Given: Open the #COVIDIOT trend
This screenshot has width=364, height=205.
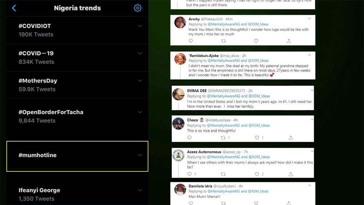Looking at the screenshot, I should tap(77, 30).
